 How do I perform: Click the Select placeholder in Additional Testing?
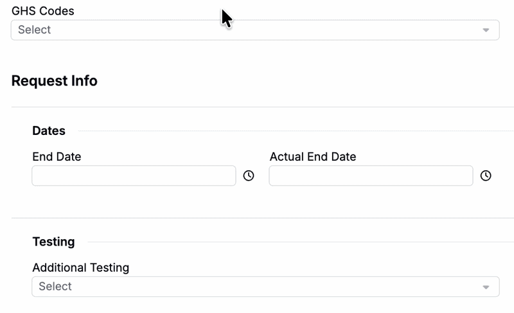coord(55,287)
